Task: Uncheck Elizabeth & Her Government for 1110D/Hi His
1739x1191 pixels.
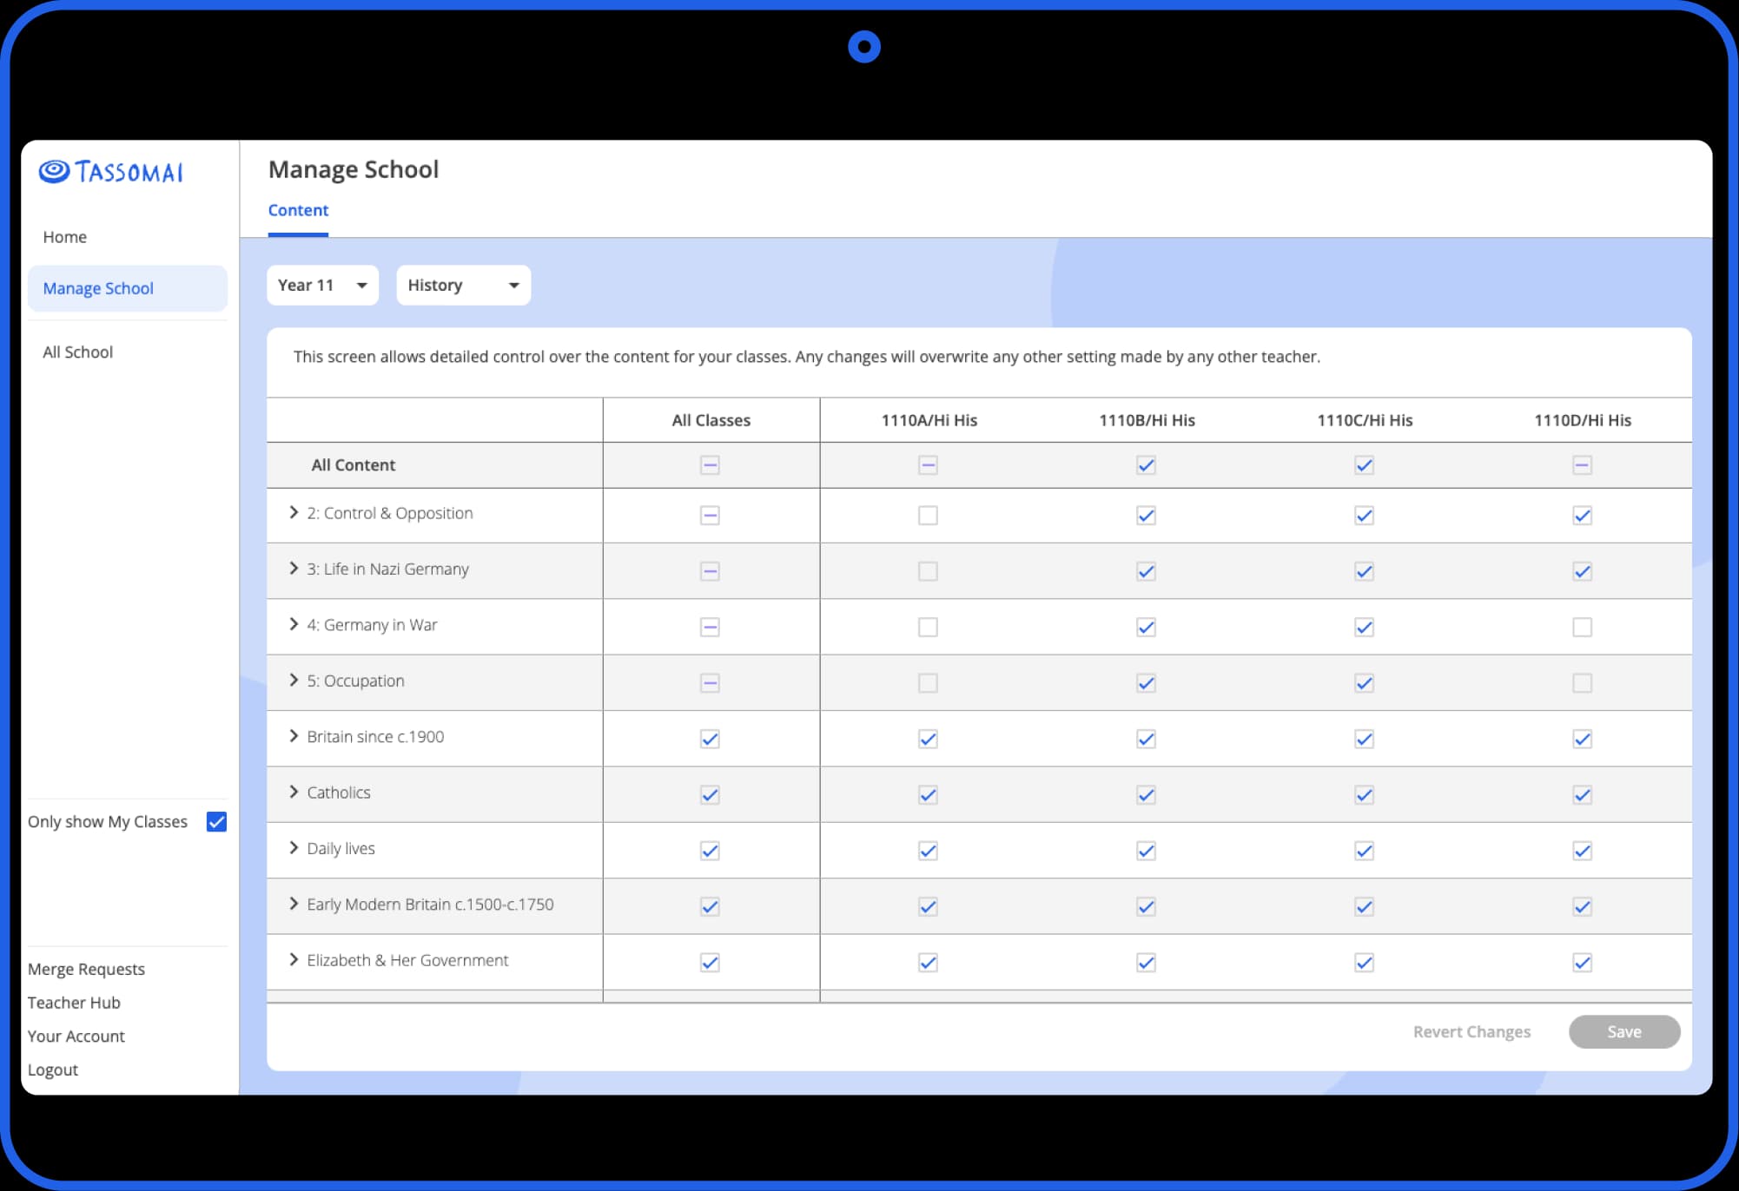Action: click(1582, 963)
